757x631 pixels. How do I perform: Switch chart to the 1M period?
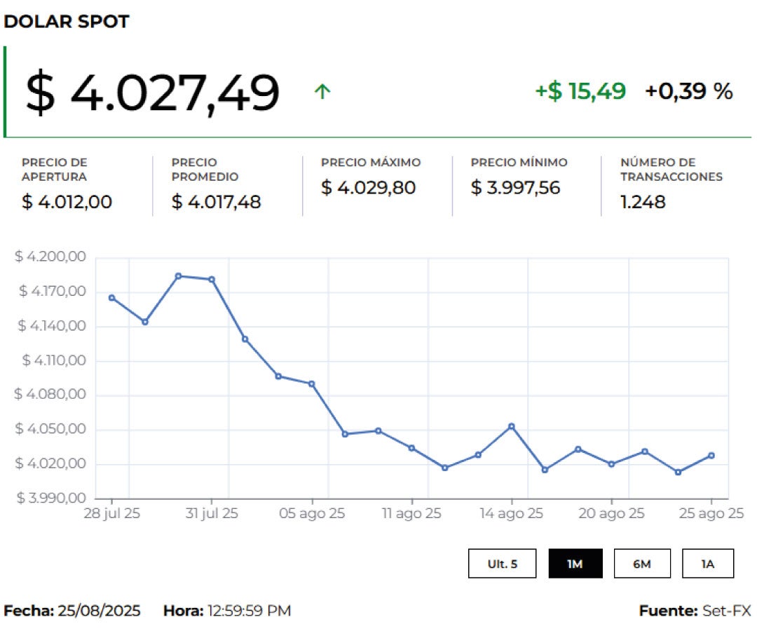(x=575, y=564)
